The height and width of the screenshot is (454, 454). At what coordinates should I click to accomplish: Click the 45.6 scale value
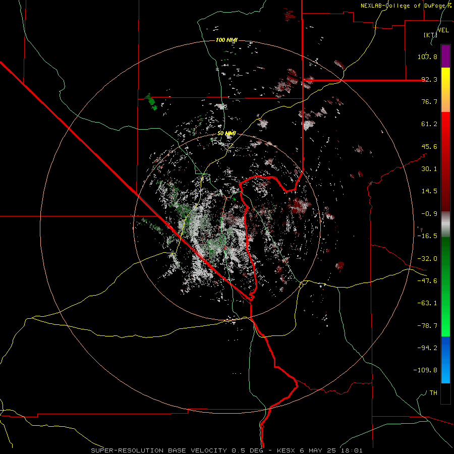click(x=429, y=146)
